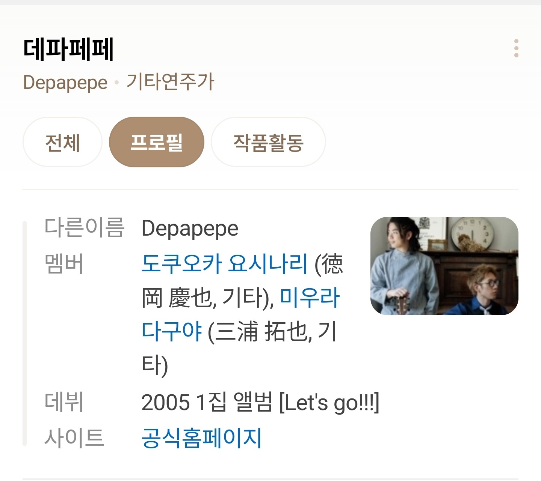
Task: Click the 사이트 field label
Action: (74, 437)
